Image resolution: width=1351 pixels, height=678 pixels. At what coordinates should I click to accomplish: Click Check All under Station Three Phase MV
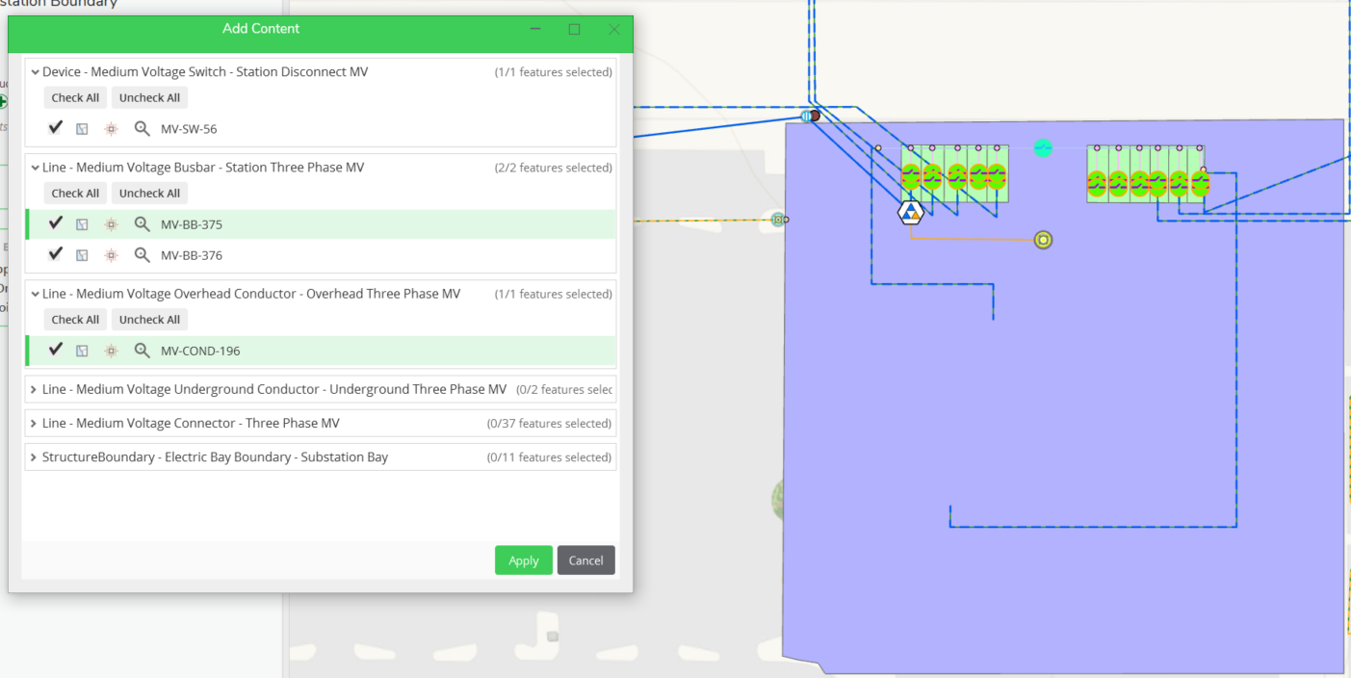(75, 193)
